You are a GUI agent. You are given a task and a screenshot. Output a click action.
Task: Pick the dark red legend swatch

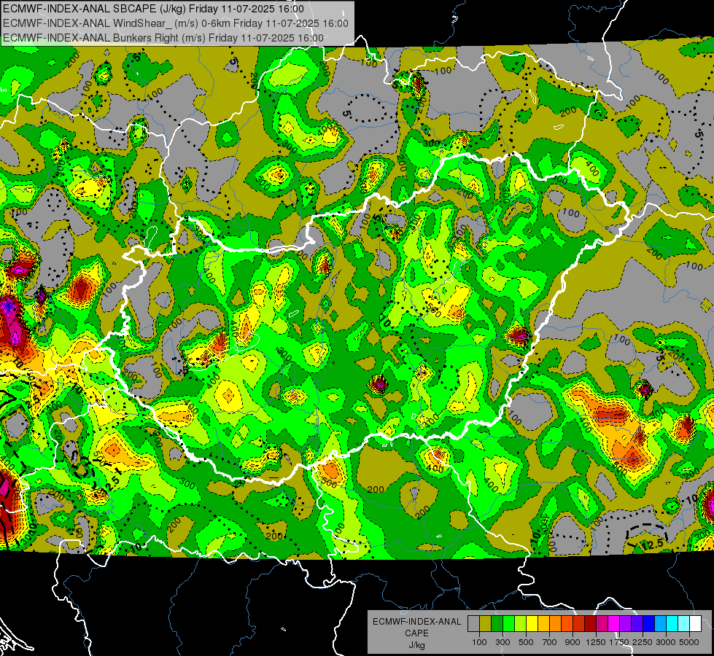(x=591, y=623)
